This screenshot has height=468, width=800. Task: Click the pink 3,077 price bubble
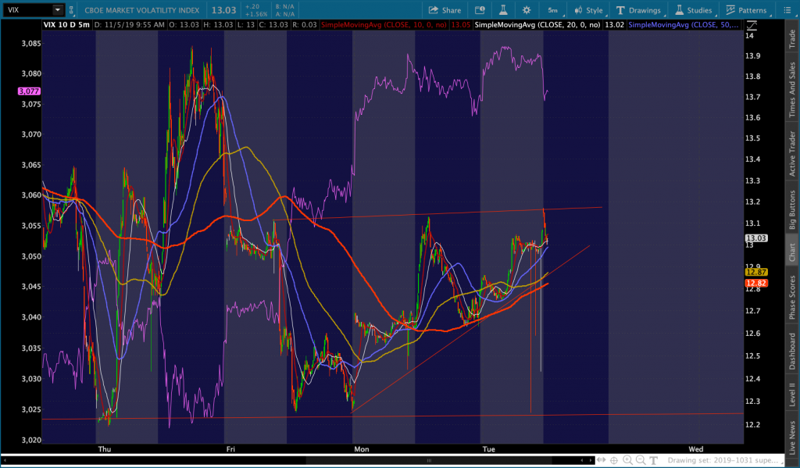tap(29, 91)
